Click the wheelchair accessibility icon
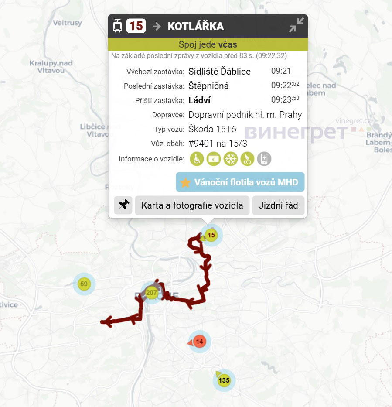The height and width of the screenshot is (407, 392). (x=197, y=159)
